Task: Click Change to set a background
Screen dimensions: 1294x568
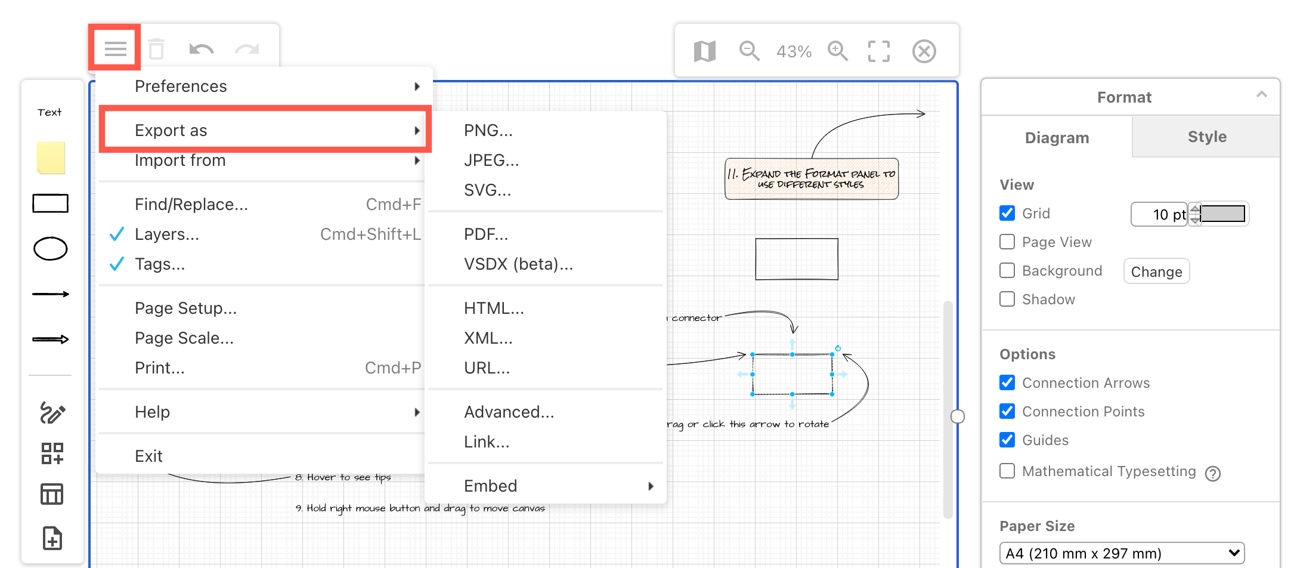Action: 1156,271
